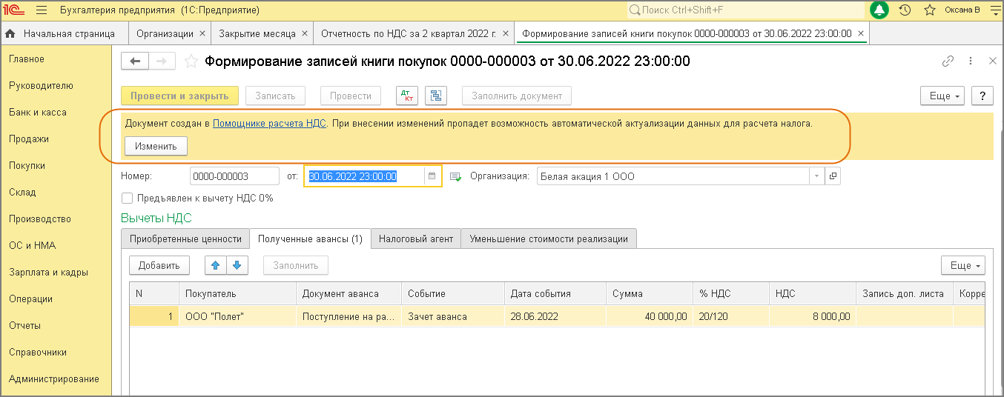Viewport: 1004px width, 397px height.
Task: Close the Закрытие месяца tab
Action: point(305,33)
